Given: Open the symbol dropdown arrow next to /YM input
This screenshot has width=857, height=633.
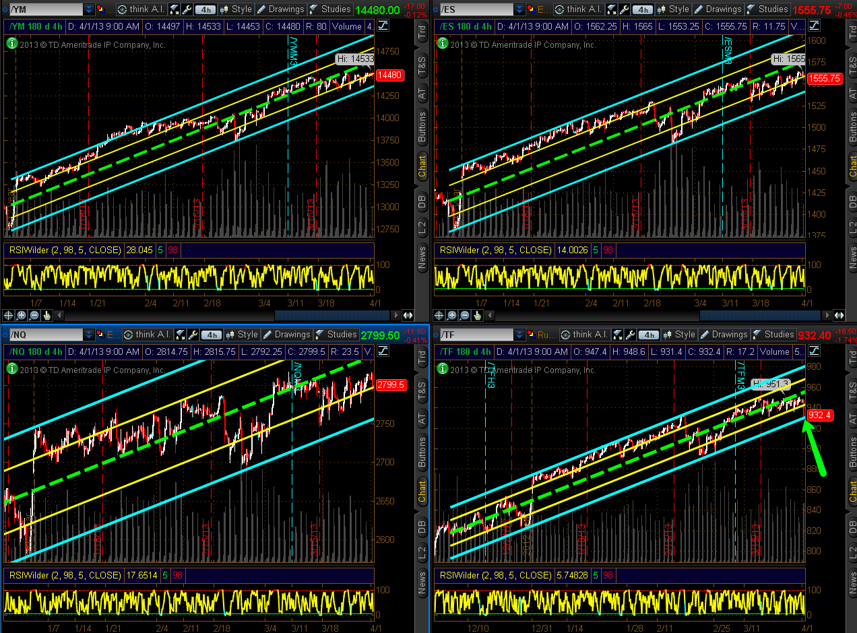Looking at the screenshot, I should (88, 9).
